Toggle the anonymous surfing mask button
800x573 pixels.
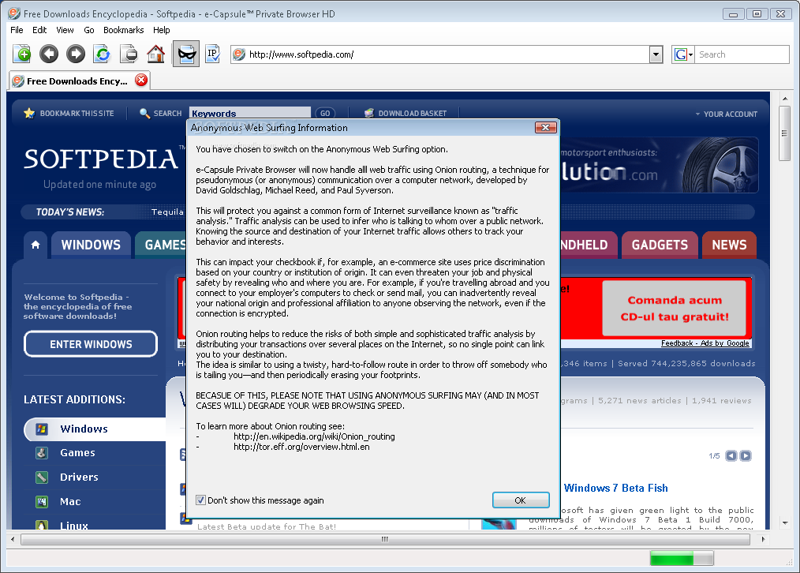click(x=185, y=54)
